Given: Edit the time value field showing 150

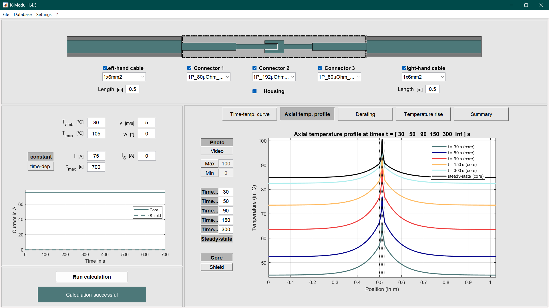Looking at the screenshot, I should [226, 220].
